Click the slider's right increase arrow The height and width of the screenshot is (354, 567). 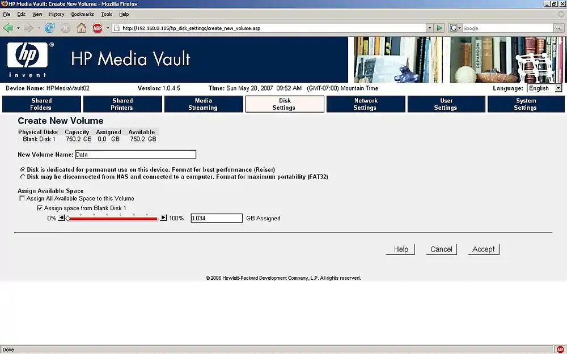point(164,218)
